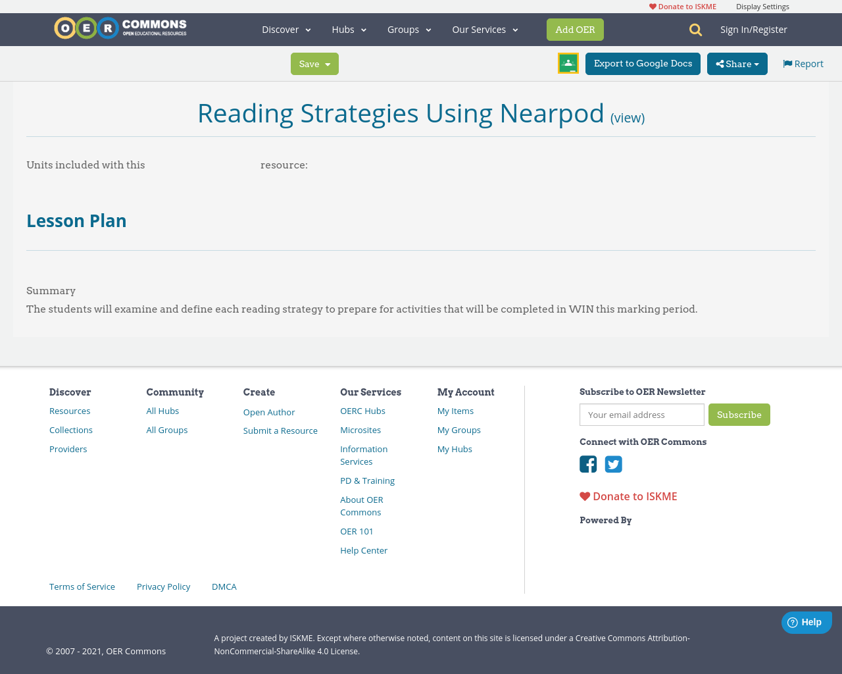
Task: Open the Facebook page icon
Action: [x=588, y=464]
